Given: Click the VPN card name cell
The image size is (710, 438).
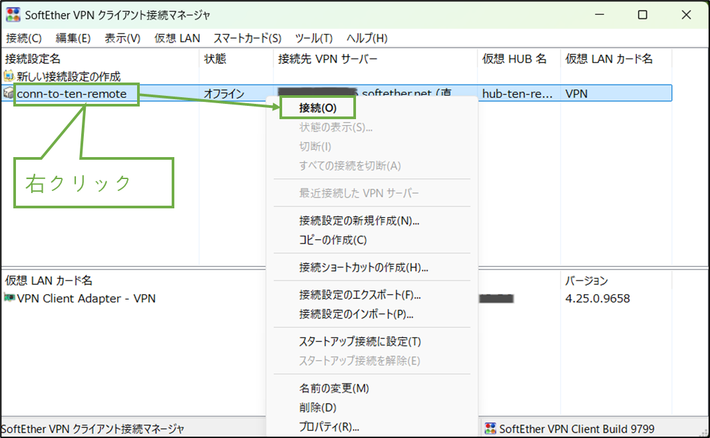Looking at the screenshot, I should coord(576,94).
